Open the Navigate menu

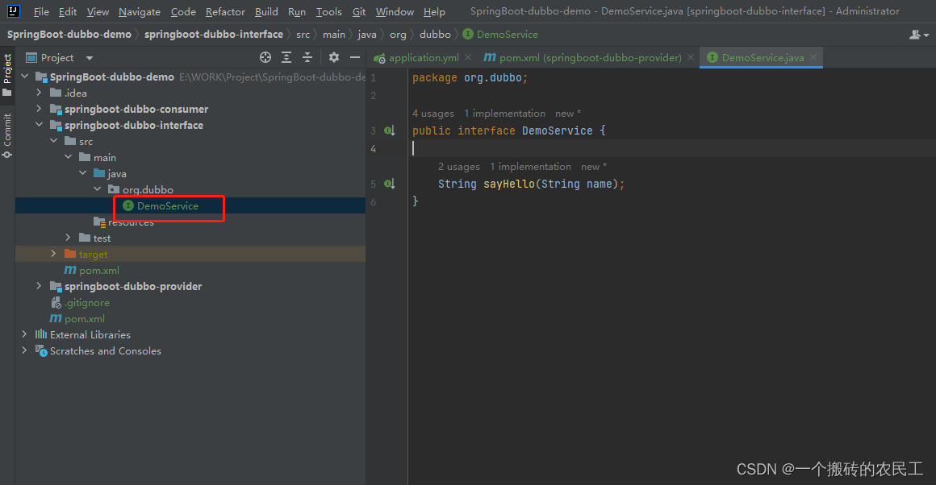pyautogui.click(x=139, y=11)
